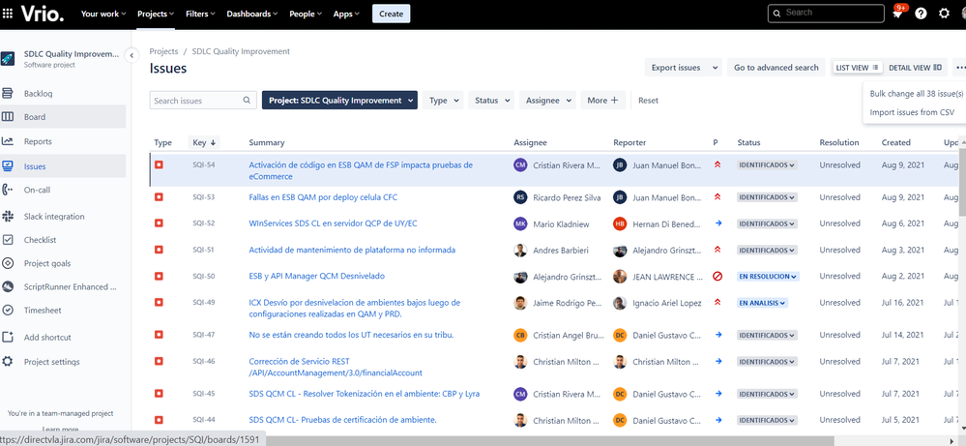Image resolution: width=966 pixels, height=446 pixels.
Task: Open the Projects breadcrumb link
Action: pos(163,51)
